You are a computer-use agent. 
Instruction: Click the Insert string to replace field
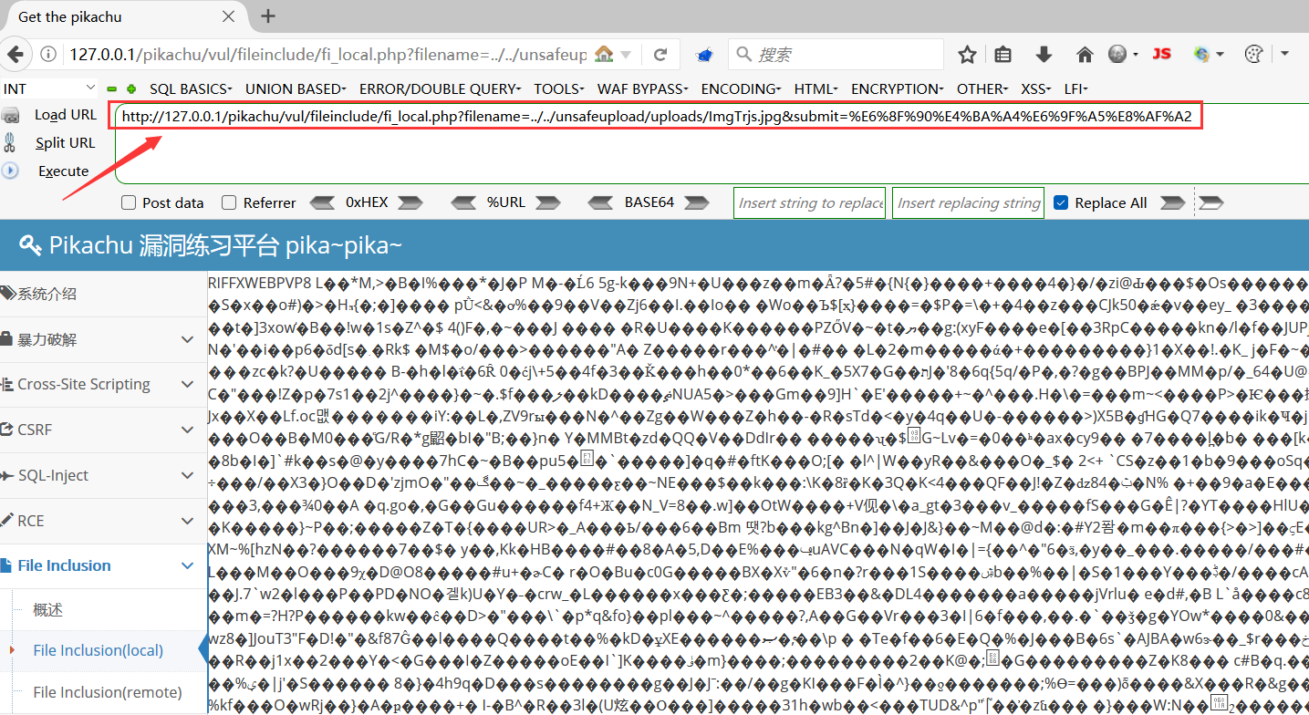(810, 202)
